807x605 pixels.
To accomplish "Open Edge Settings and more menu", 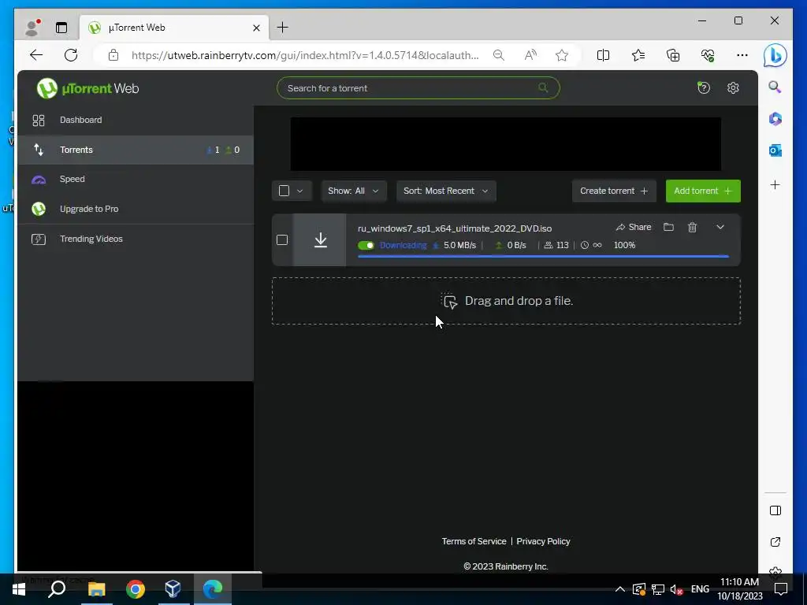I will pos(742,55).
